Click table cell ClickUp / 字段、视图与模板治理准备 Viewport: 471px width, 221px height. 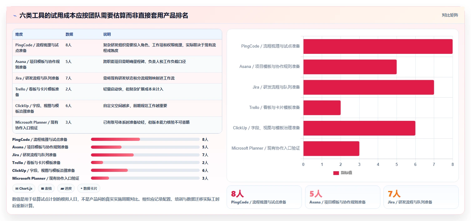(x=37, y=108)
